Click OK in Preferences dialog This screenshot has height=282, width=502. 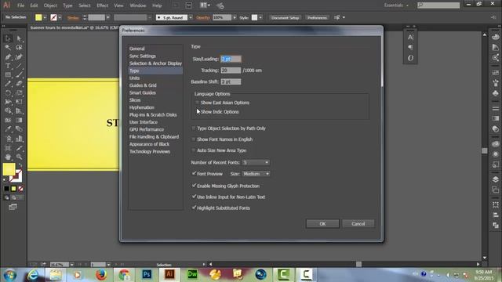tap(322, 224)
